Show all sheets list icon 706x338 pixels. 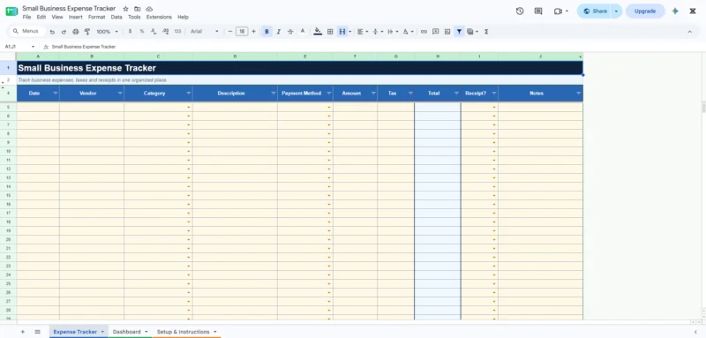37,332
